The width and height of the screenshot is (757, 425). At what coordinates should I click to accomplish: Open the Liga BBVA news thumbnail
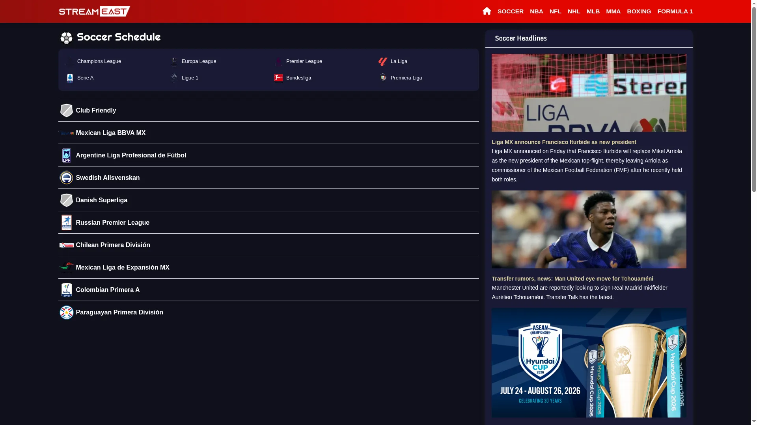pyautogui.click(x=589, y=93)
